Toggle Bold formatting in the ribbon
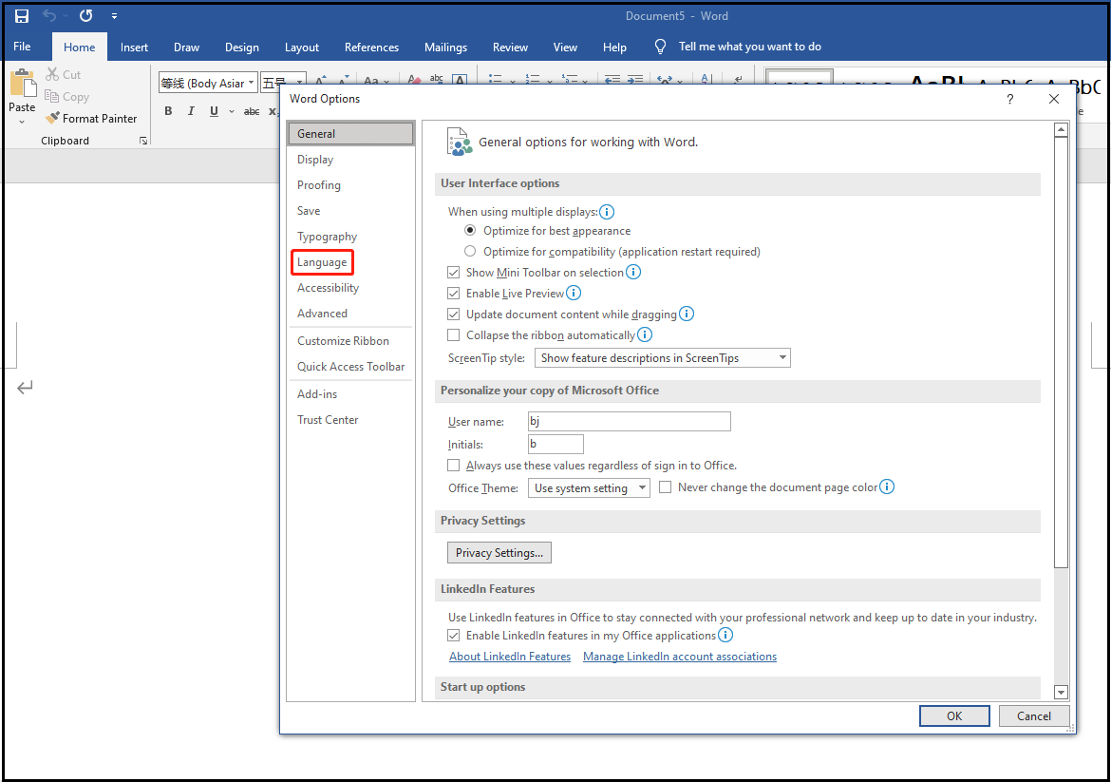 pyautogui.click(x=168, y=111)
